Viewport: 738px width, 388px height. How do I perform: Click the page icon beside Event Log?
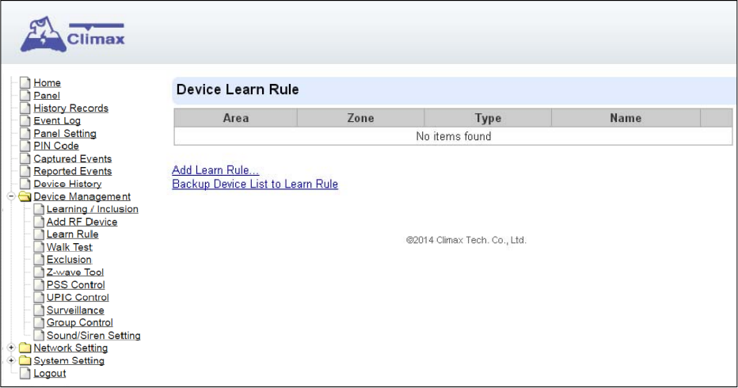[x=25, y=121]
